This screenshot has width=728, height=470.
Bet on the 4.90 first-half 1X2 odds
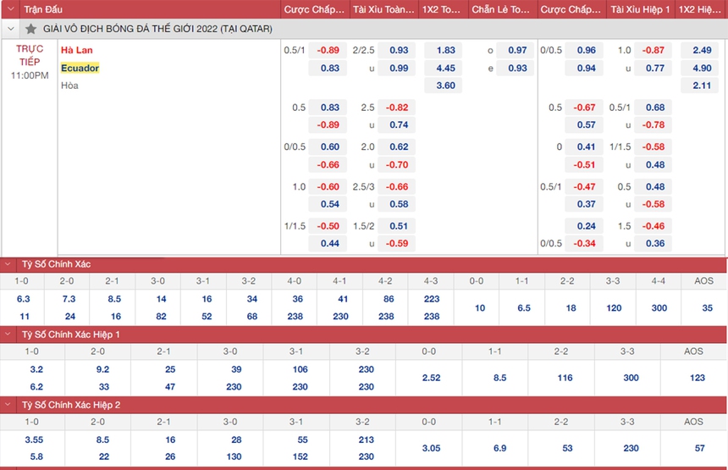coord(701,69)
